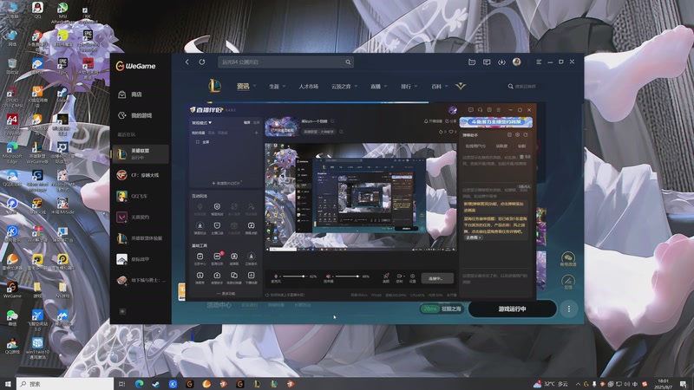Open the 人才市场 tab
The image size is (694, 390).
[x=309, y=86]
